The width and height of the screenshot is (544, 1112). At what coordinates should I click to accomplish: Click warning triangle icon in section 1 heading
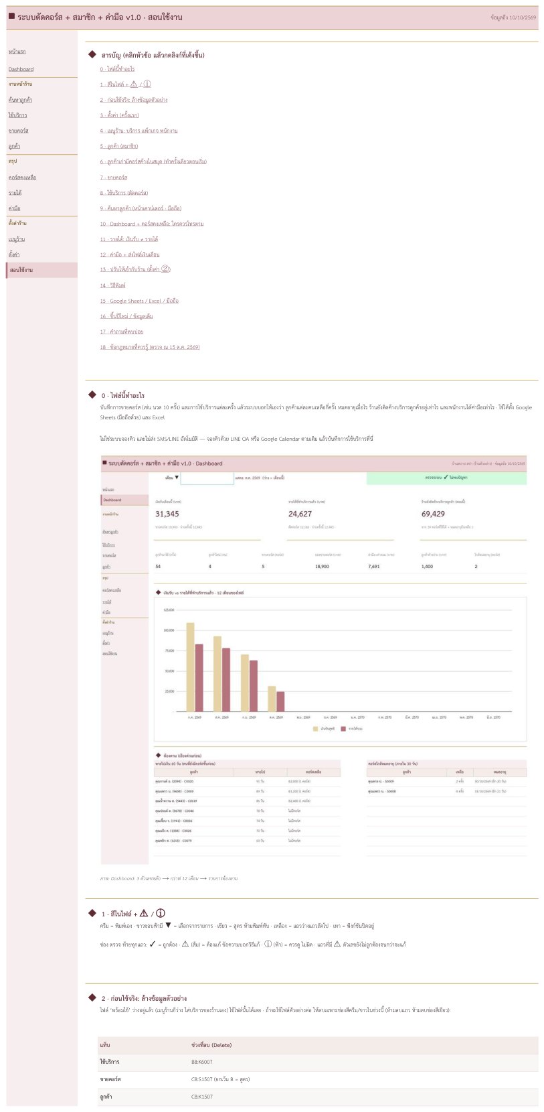click(x=144, y=913)
